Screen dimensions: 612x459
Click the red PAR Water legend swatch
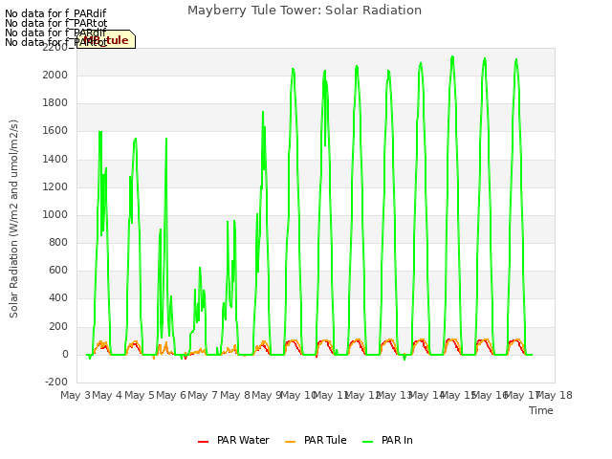pyautogui.click(x=204, y=442)
